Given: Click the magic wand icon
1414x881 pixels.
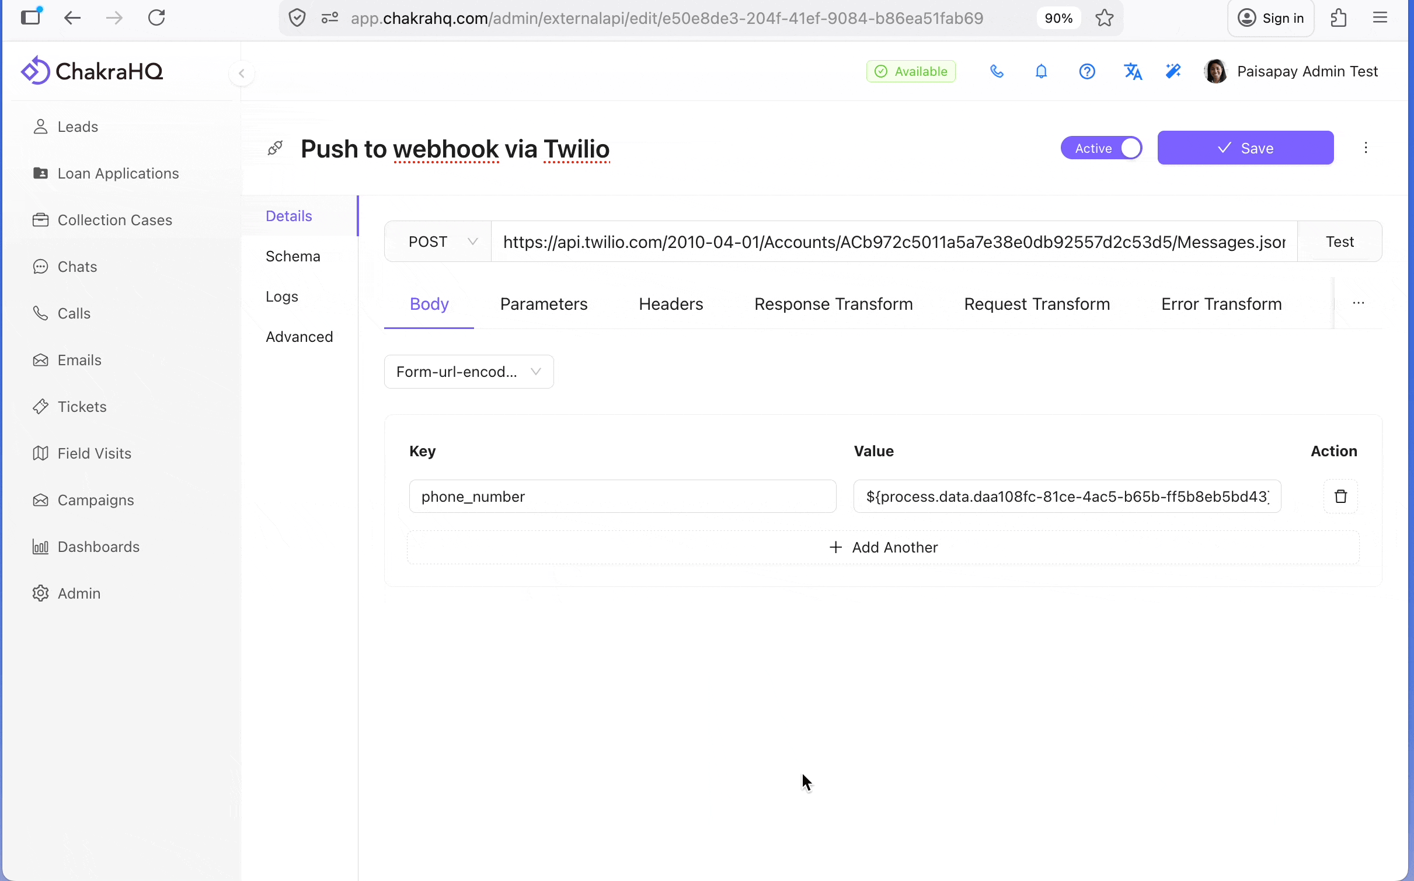Looking at the screenshot, I should click(1173, 71).
